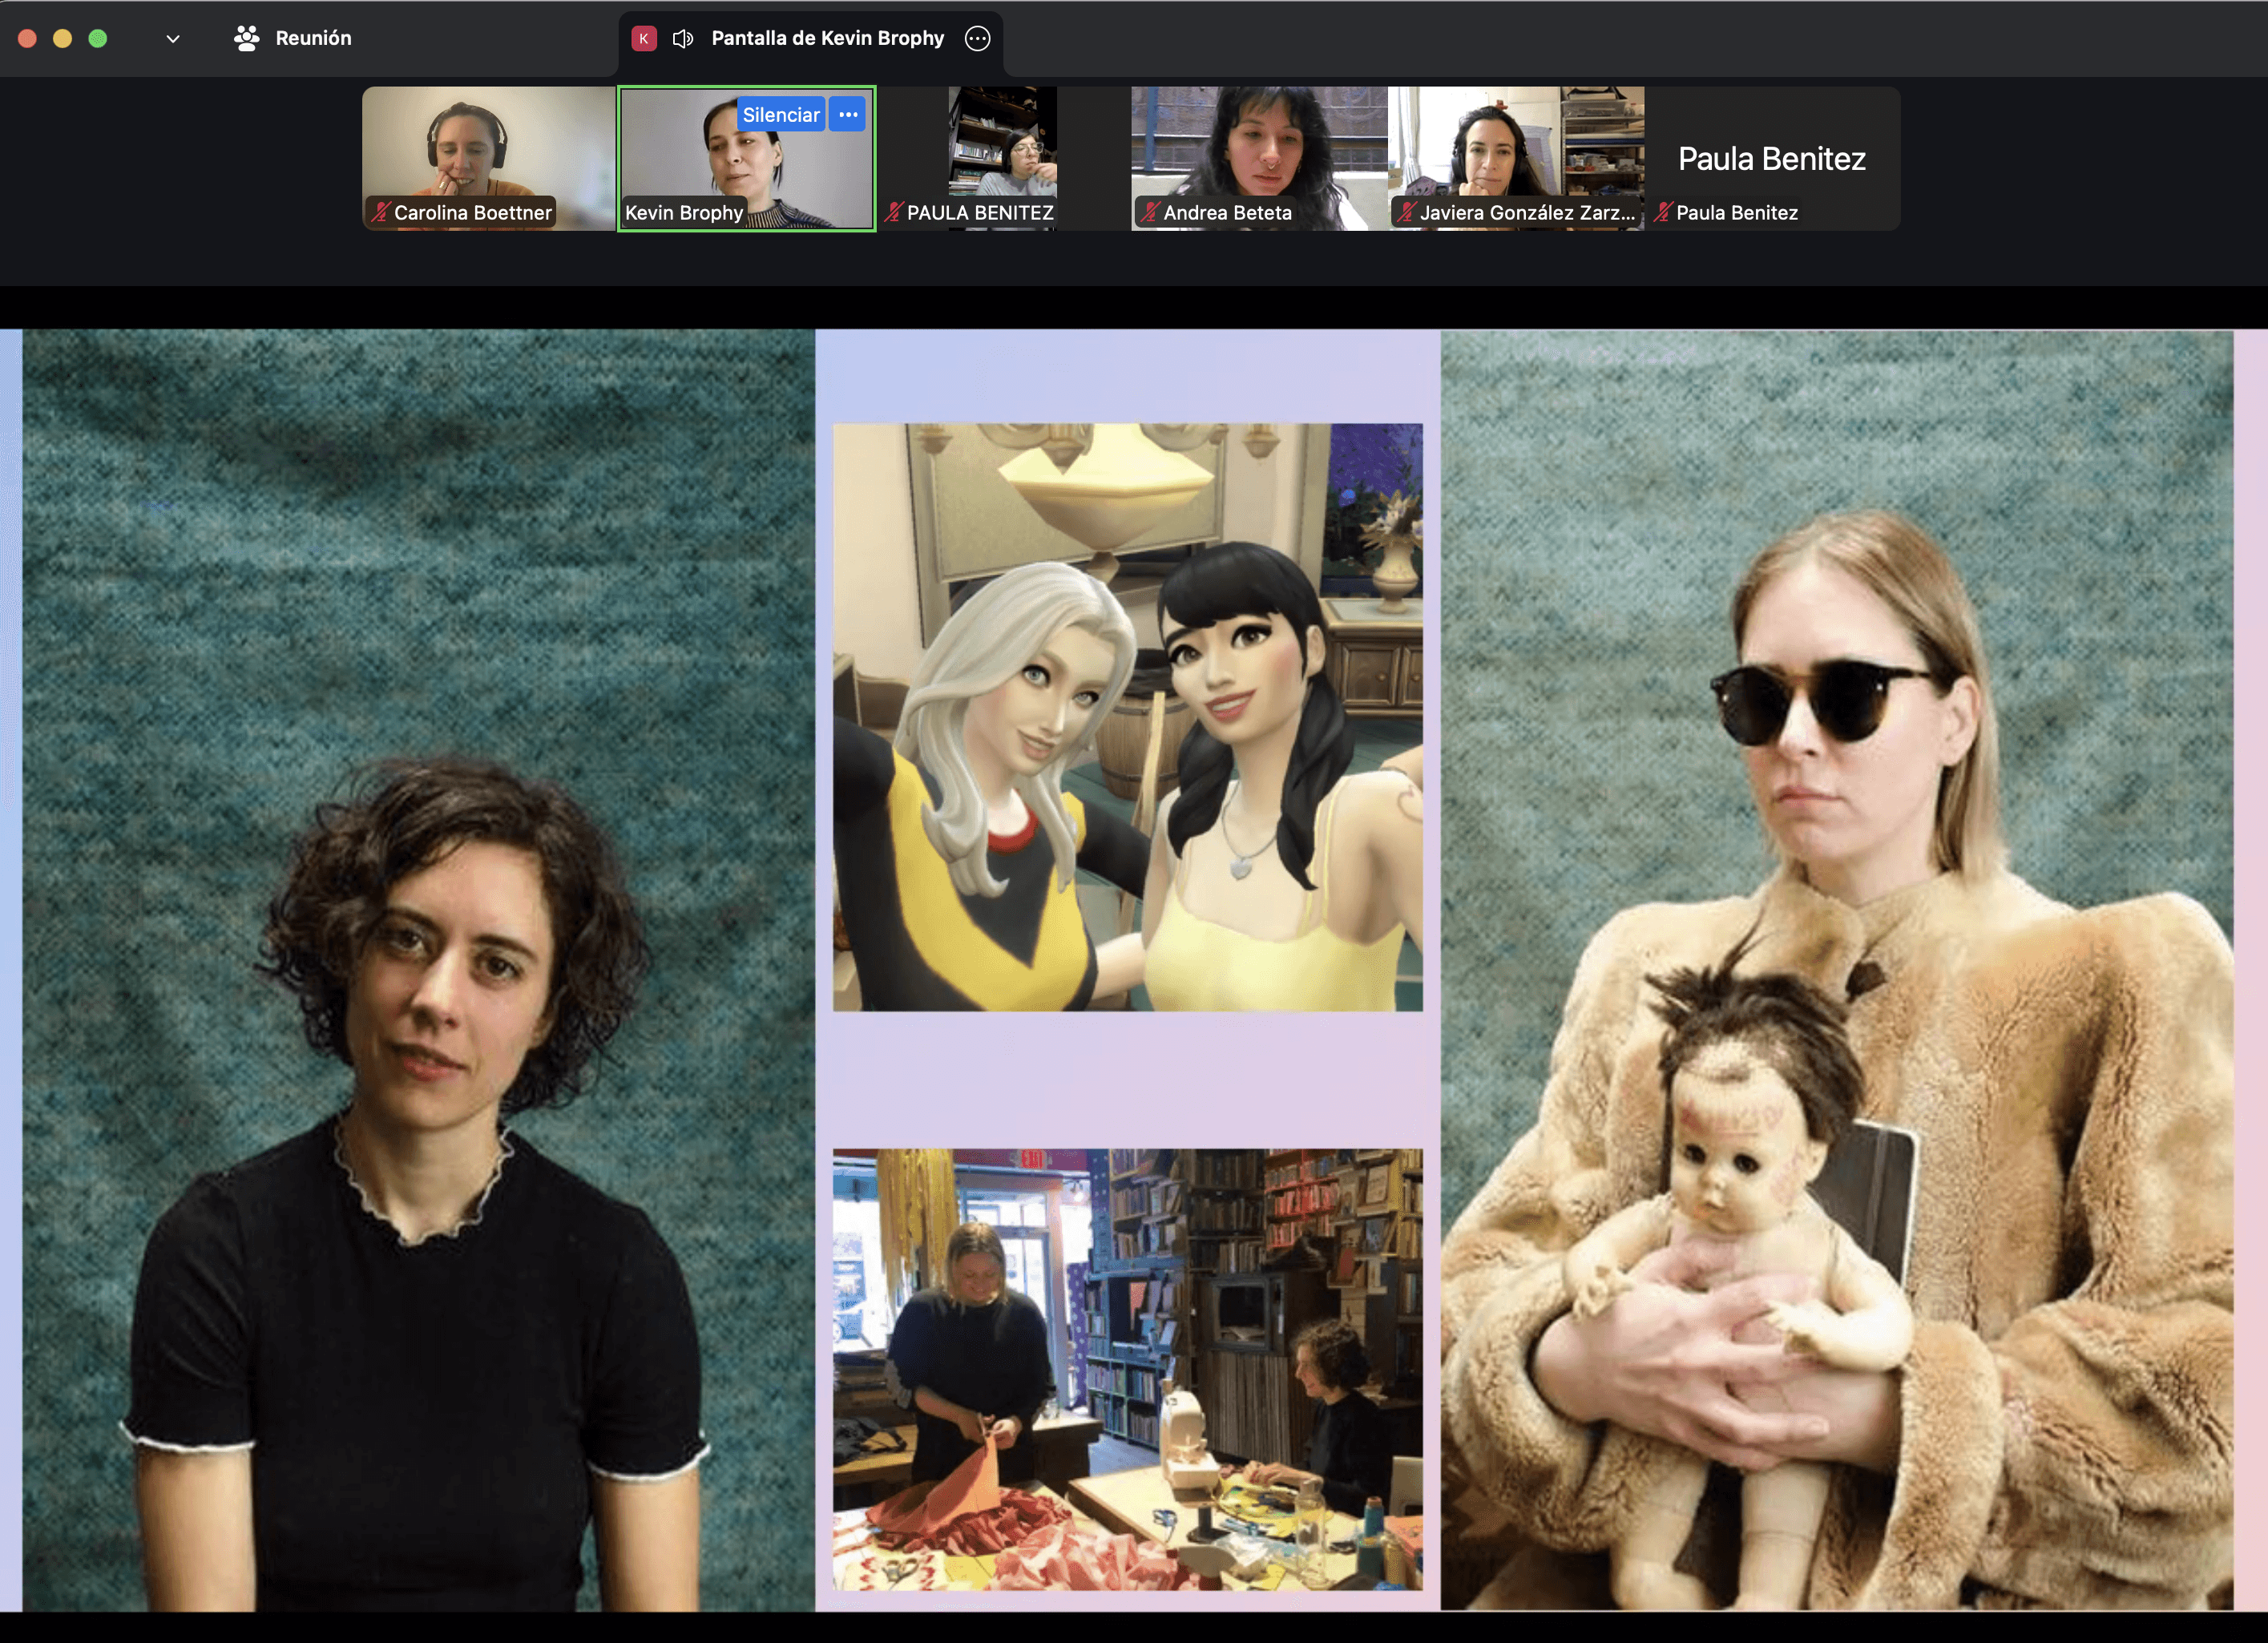2268x1643 pixels.
Task: Open screen share more options circle icon
Action: click(x=977, y=38)
